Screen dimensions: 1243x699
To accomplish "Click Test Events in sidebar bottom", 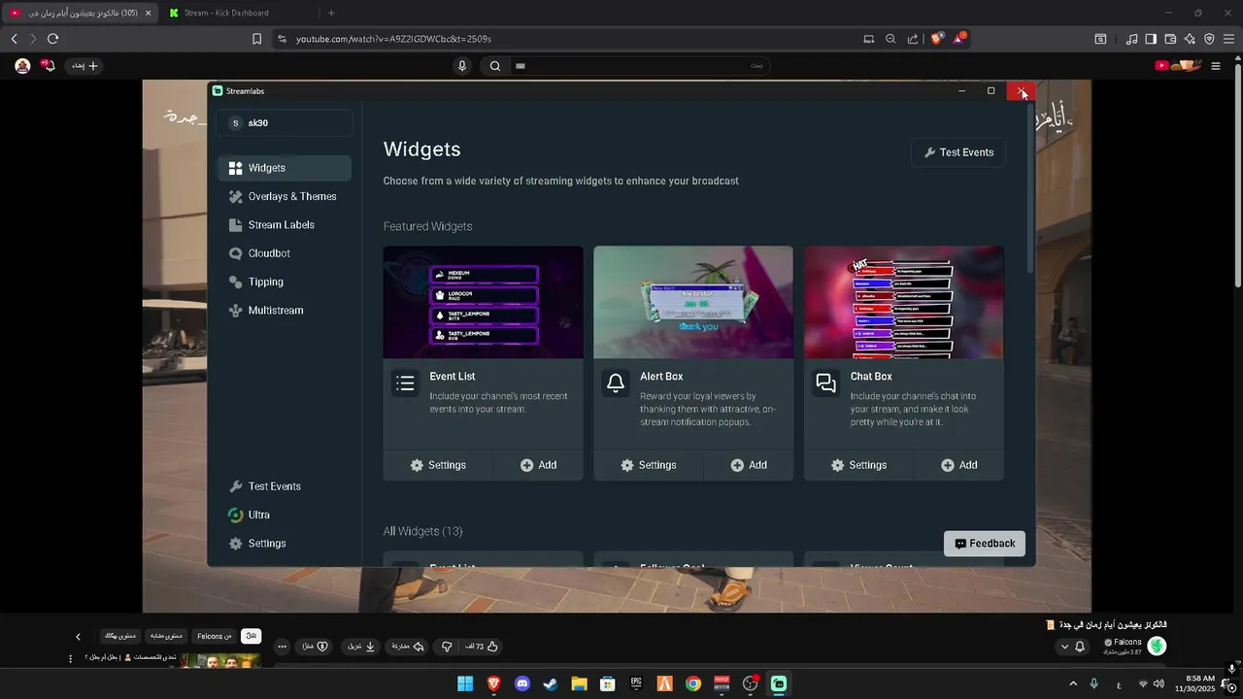I will click(285, 486).
